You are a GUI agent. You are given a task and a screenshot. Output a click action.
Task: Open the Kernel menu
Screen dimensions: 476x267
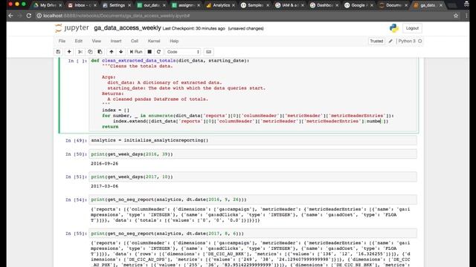tap(154, 41)
